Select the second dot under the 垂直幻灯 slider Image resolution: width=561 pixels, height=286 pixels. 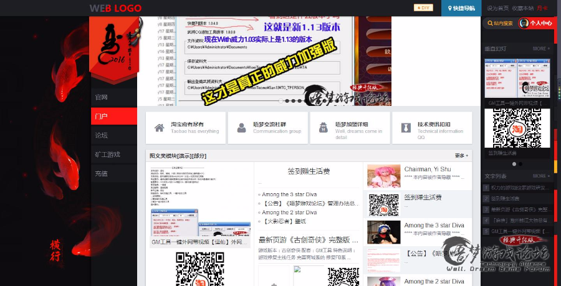[x=520, y=164]
